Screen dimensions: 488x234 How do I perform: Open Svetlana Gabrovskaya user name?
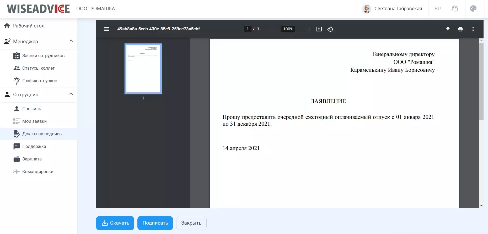click(x=398, y=9)
